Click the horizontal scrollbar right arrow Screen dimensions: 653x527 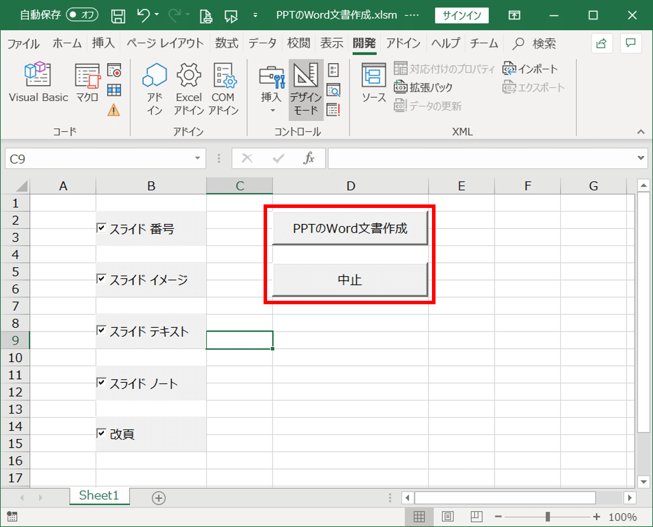click(x=630, y=497)
